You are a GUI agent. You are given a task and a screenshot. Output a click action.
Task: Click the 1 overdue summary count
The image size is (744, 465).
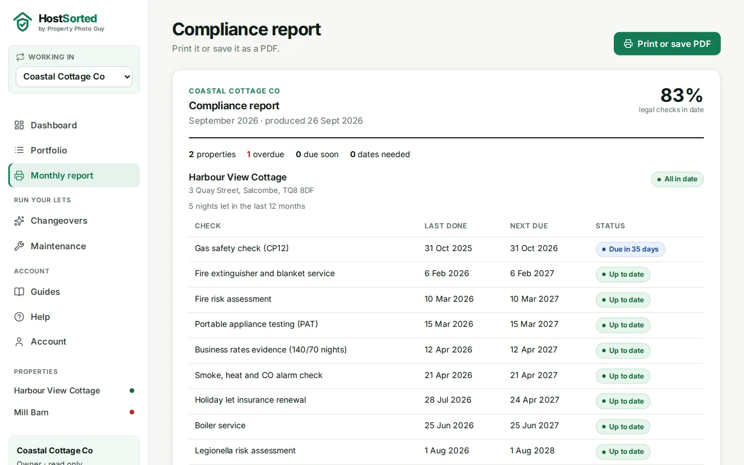[x=266, y=154]
